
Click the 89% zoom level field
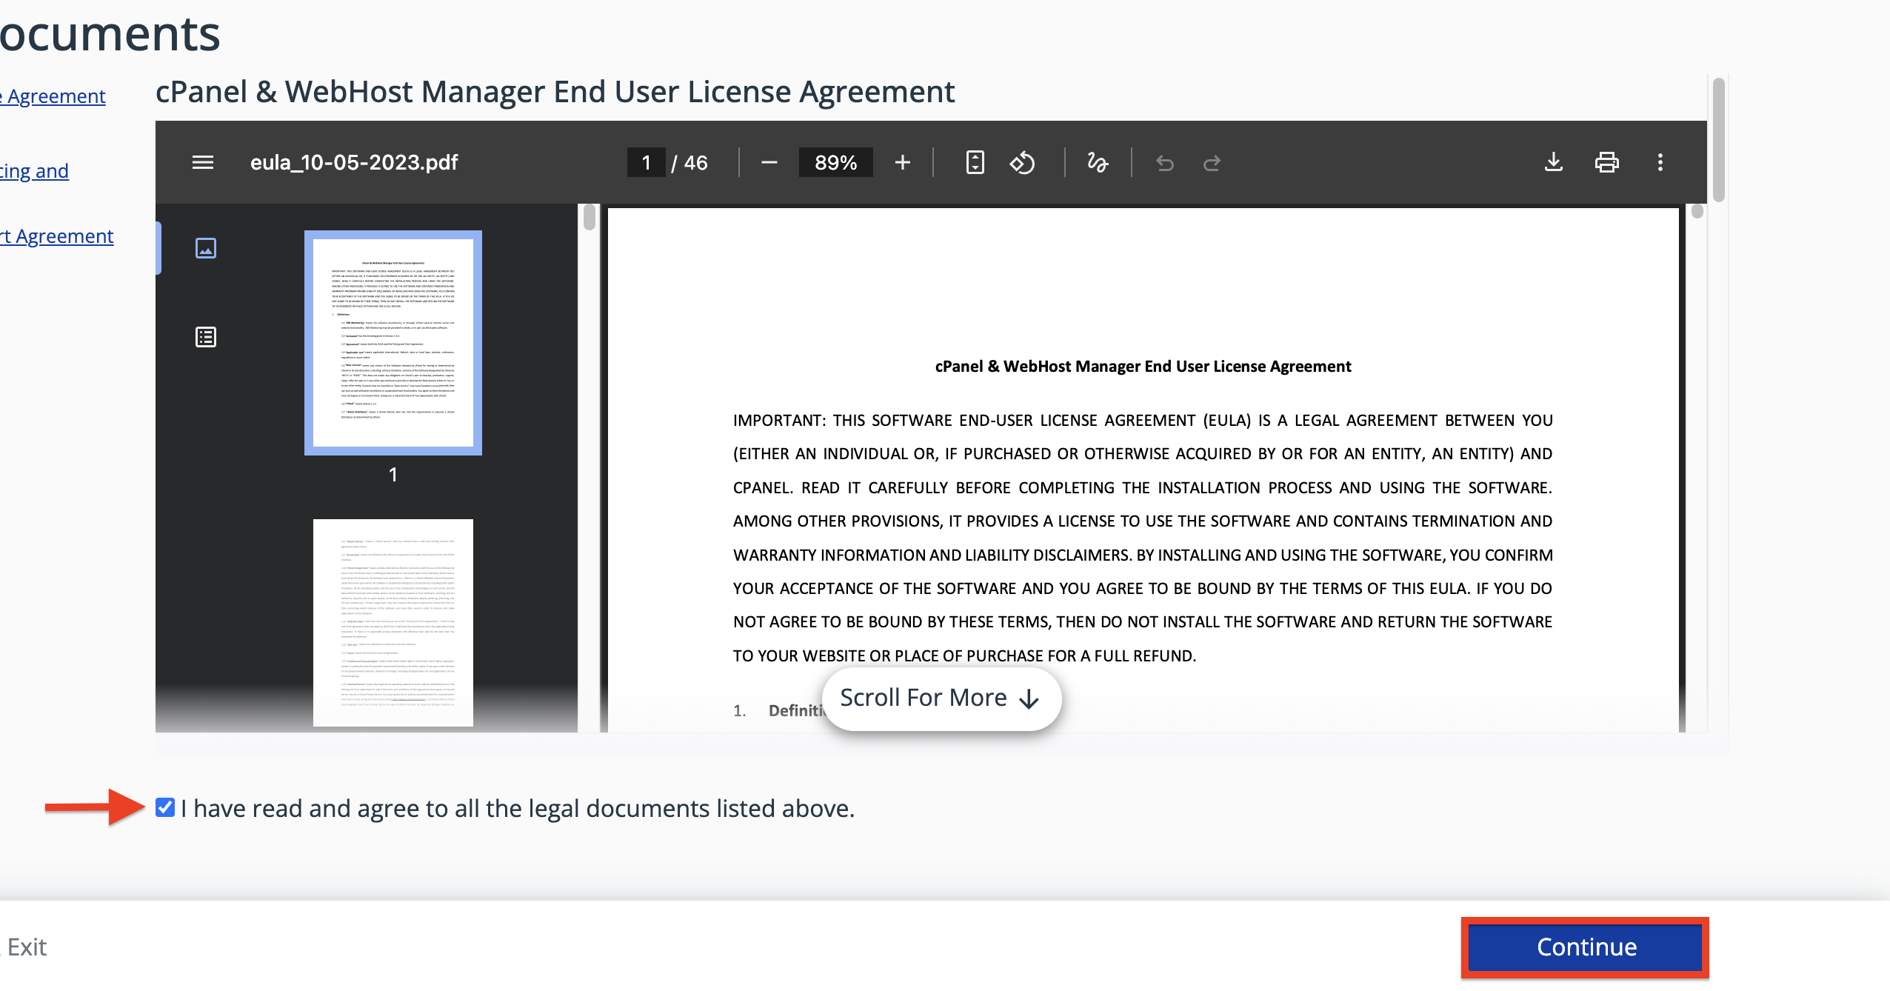[x=835, y=162]
